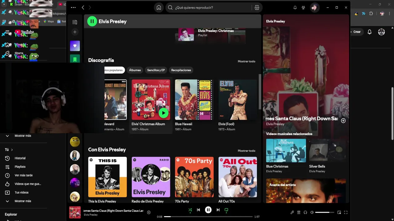Create playlist with plus icon in sidebar

[x=75, y=32]
